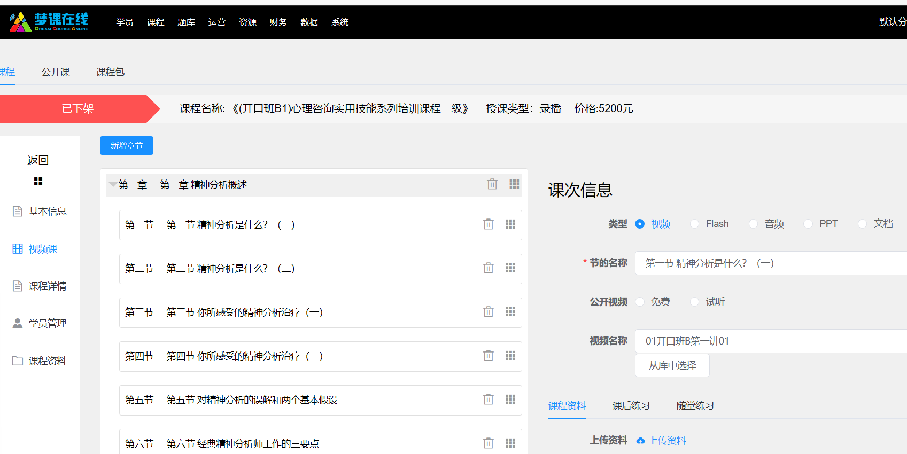Select row 第四节 你所感受的精神分析治疗 (二)
The image size is (907, 454).
[x=320, y=356]
